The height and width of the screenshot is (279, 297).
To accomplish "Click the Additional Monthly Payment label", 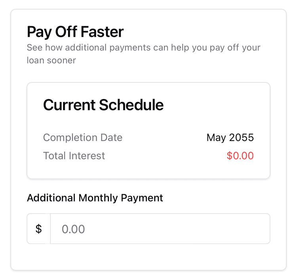I will [95, 198].
